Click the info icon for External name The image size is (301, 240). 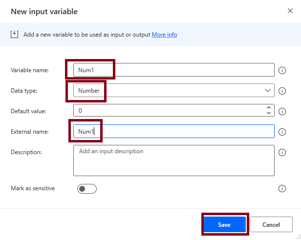click(x=282, y=132)
